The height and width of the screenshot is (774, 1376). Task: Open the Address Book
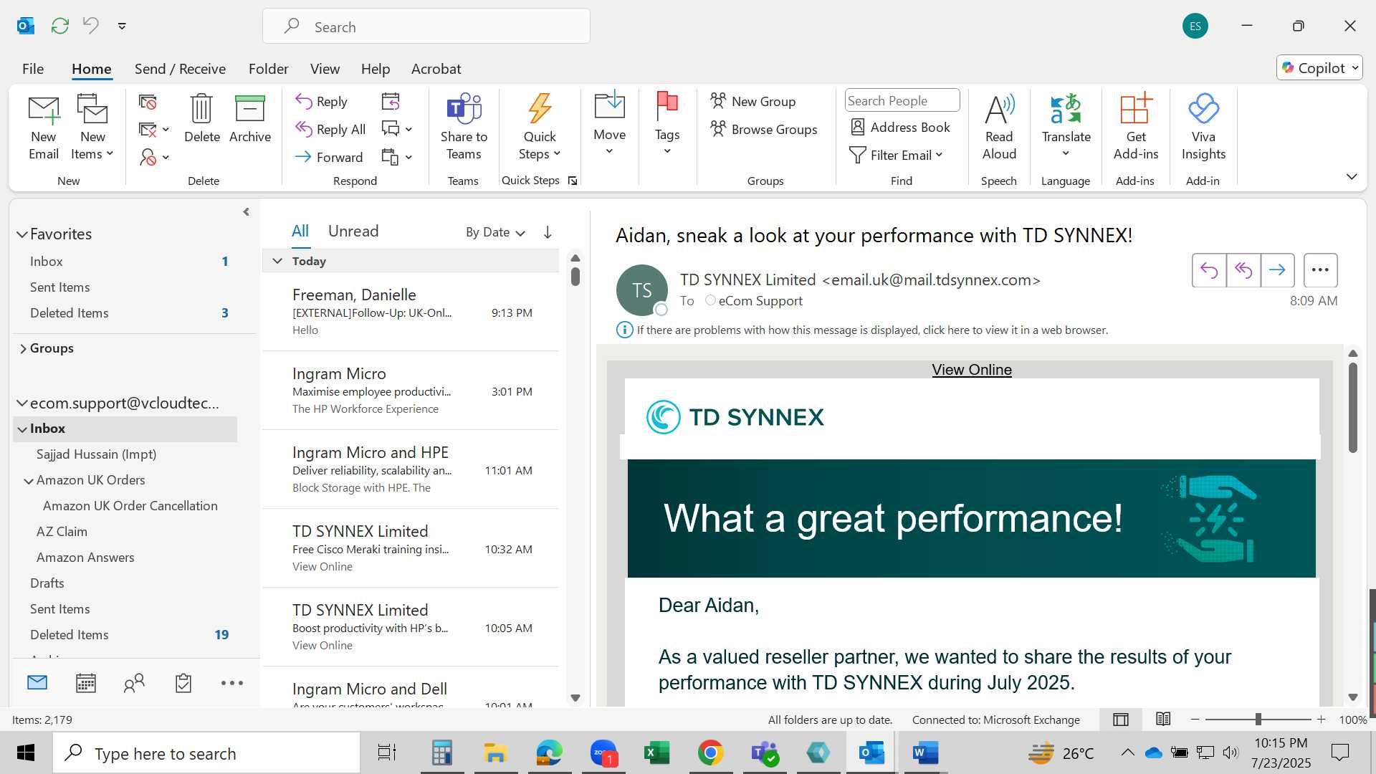pyautogui.click(x=900, y=128)
